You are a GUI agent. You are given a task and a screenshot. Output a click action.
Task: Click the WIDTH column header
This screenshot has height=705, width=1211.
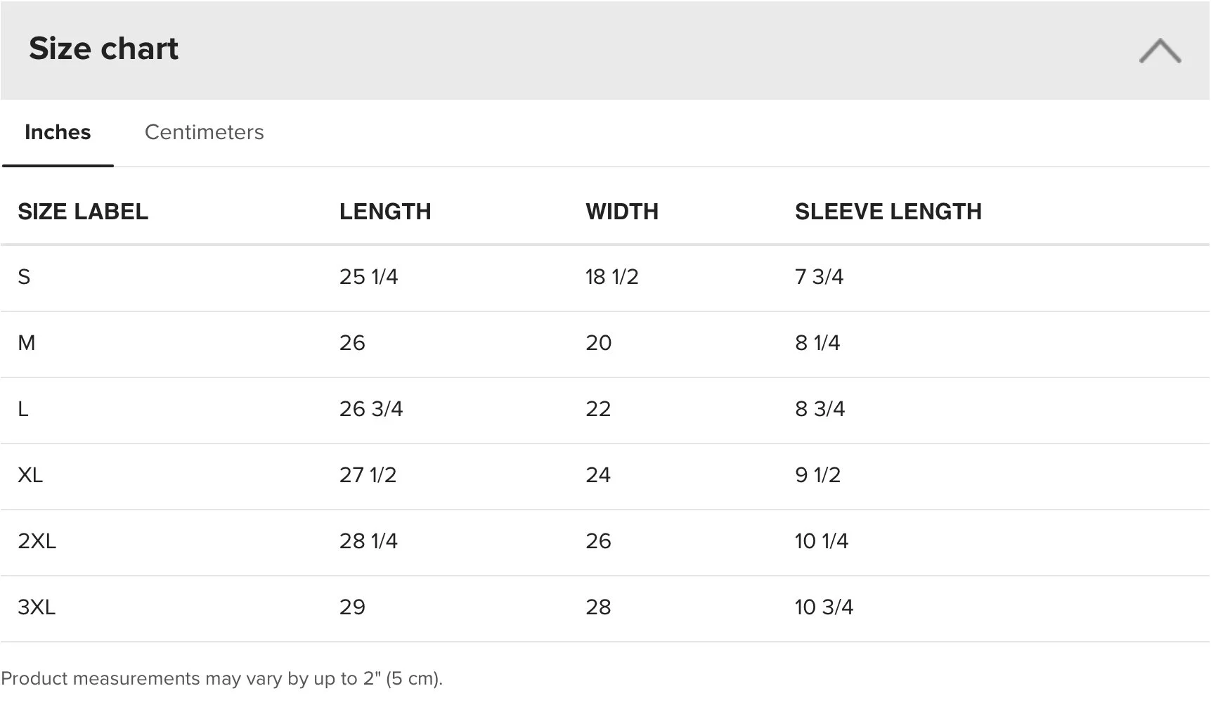(621, 212)
